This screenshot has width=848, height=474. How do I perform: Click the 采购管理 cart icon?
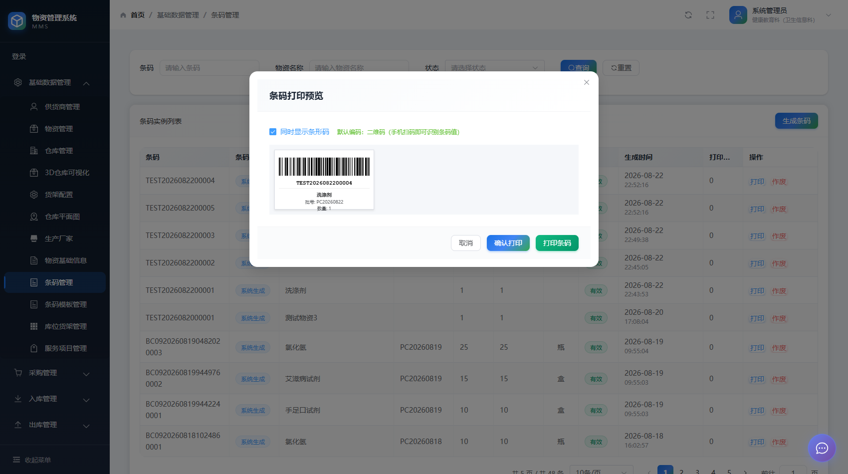coord(18,373)
